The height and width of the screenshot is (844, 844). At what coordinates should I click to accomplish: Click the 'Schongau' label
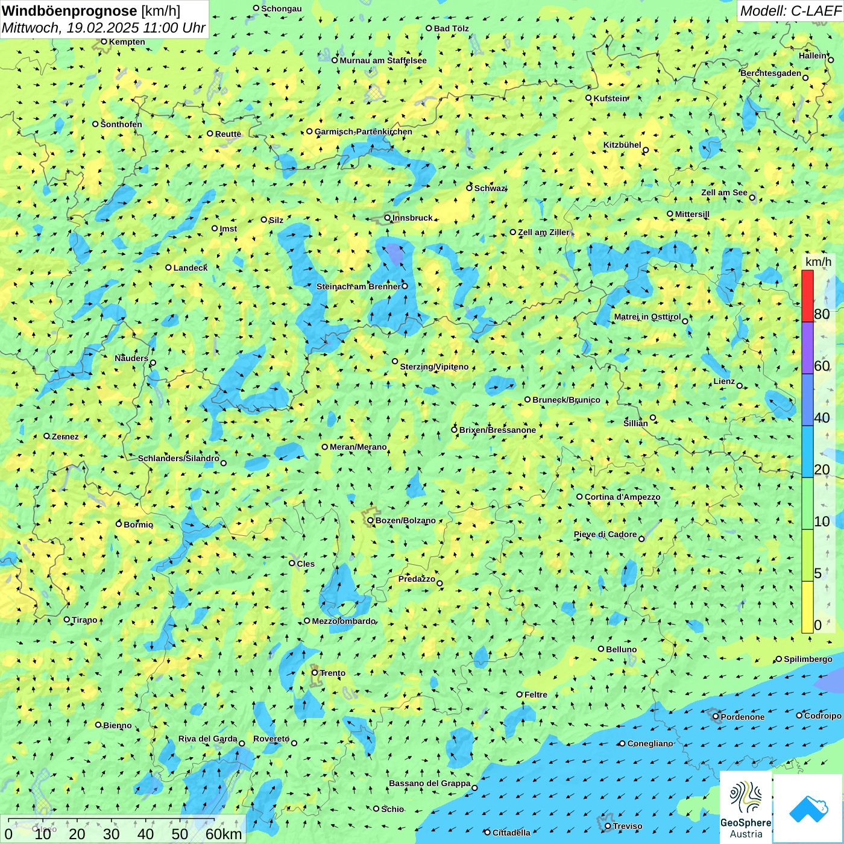(x=282, y=8)
